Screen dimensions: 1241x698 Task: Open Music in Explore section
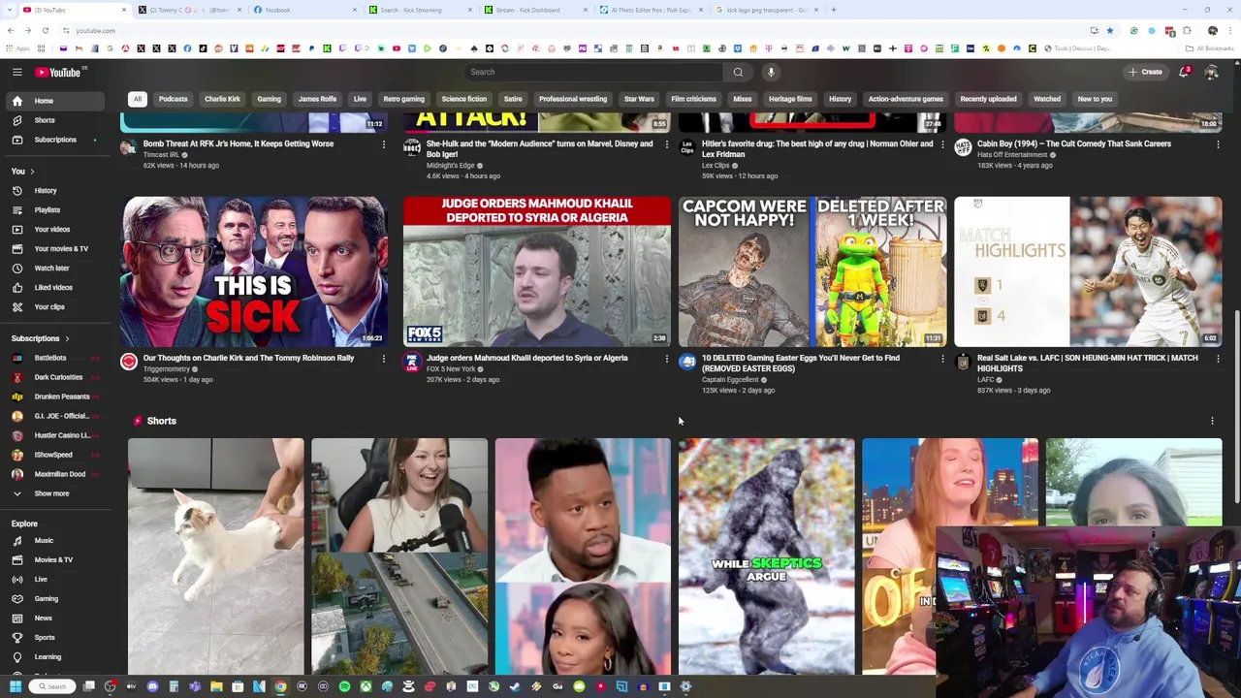(x=53, y=541)
